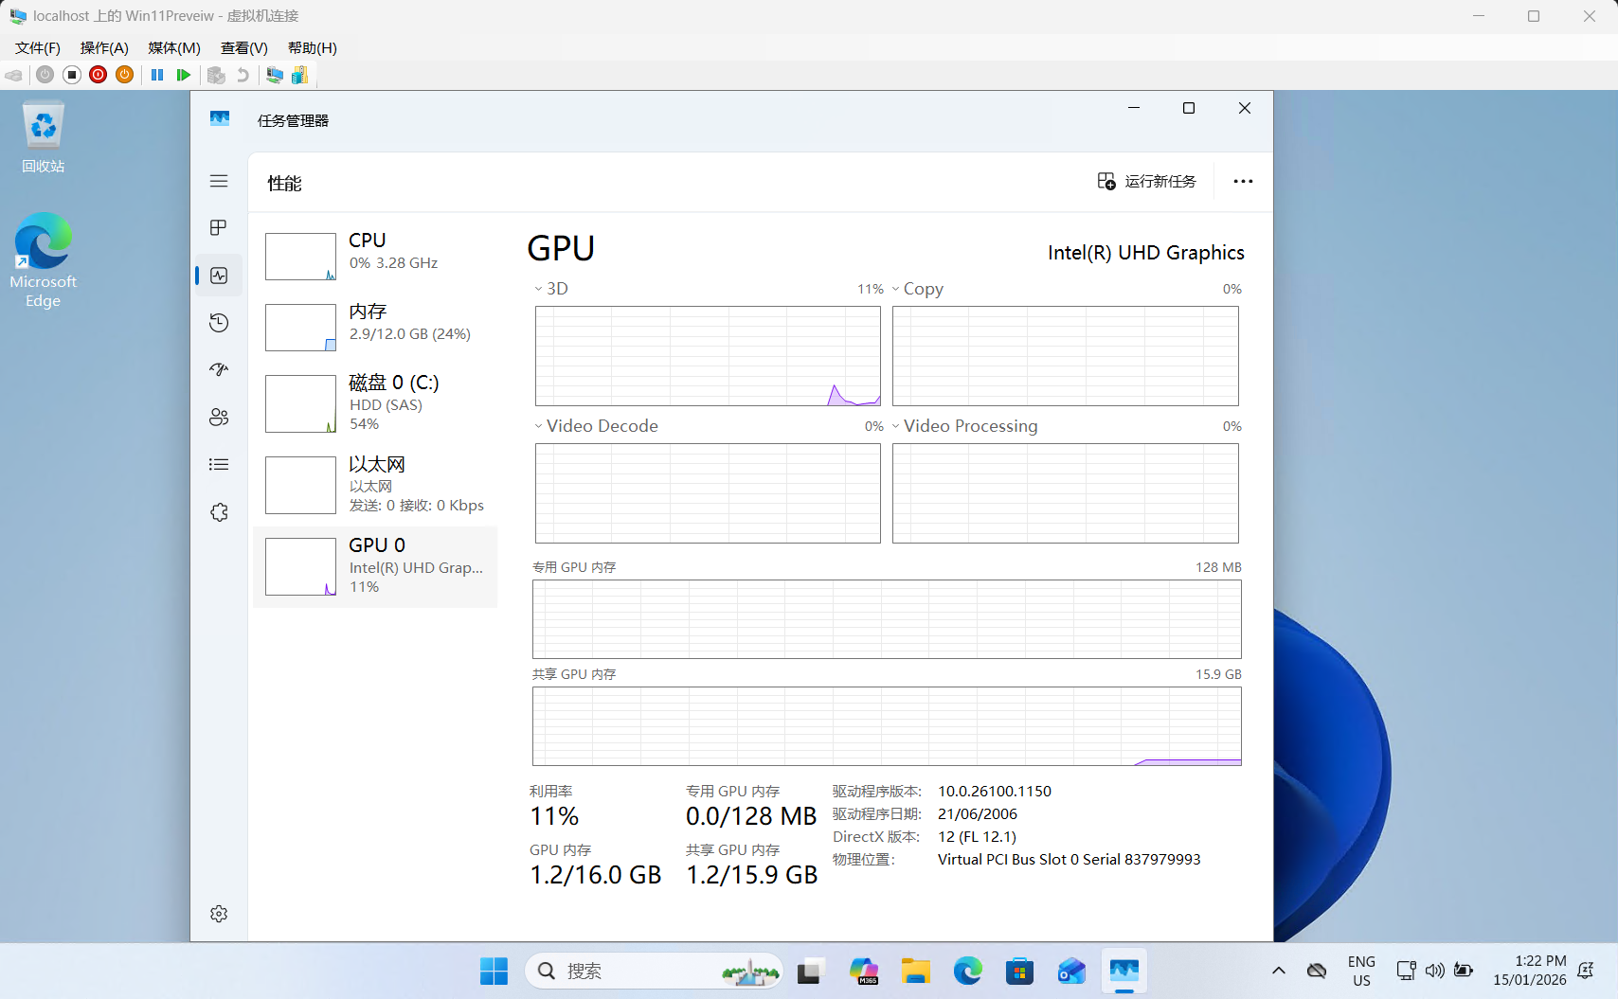
Task: Expand the 3D engine dropdown
Action: [x=551, y=289]
